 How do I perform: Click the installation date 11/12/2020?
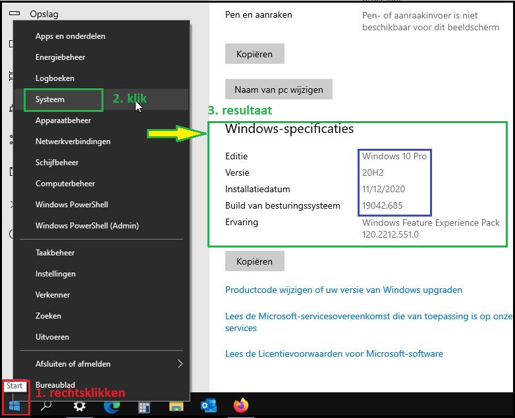383,189
